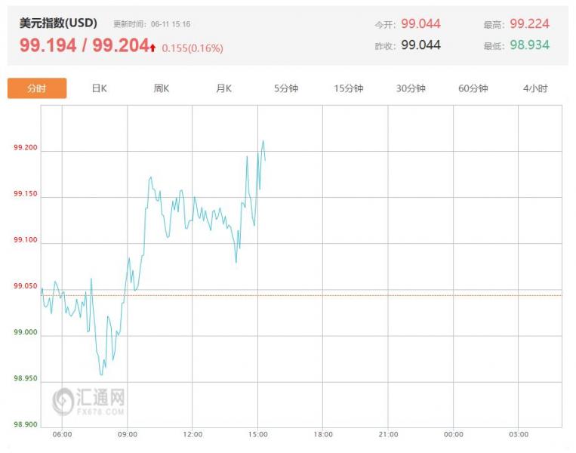This screenshot has height=453, width=576.
Task: Switch to 日K chart view
Action: 99,88
